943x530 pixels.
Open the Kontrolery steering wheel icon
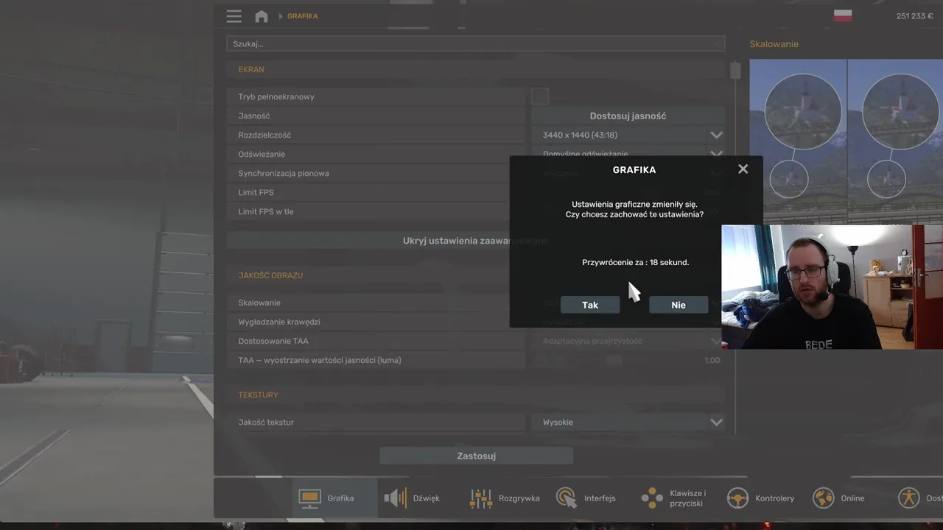(x=737, y=498)
